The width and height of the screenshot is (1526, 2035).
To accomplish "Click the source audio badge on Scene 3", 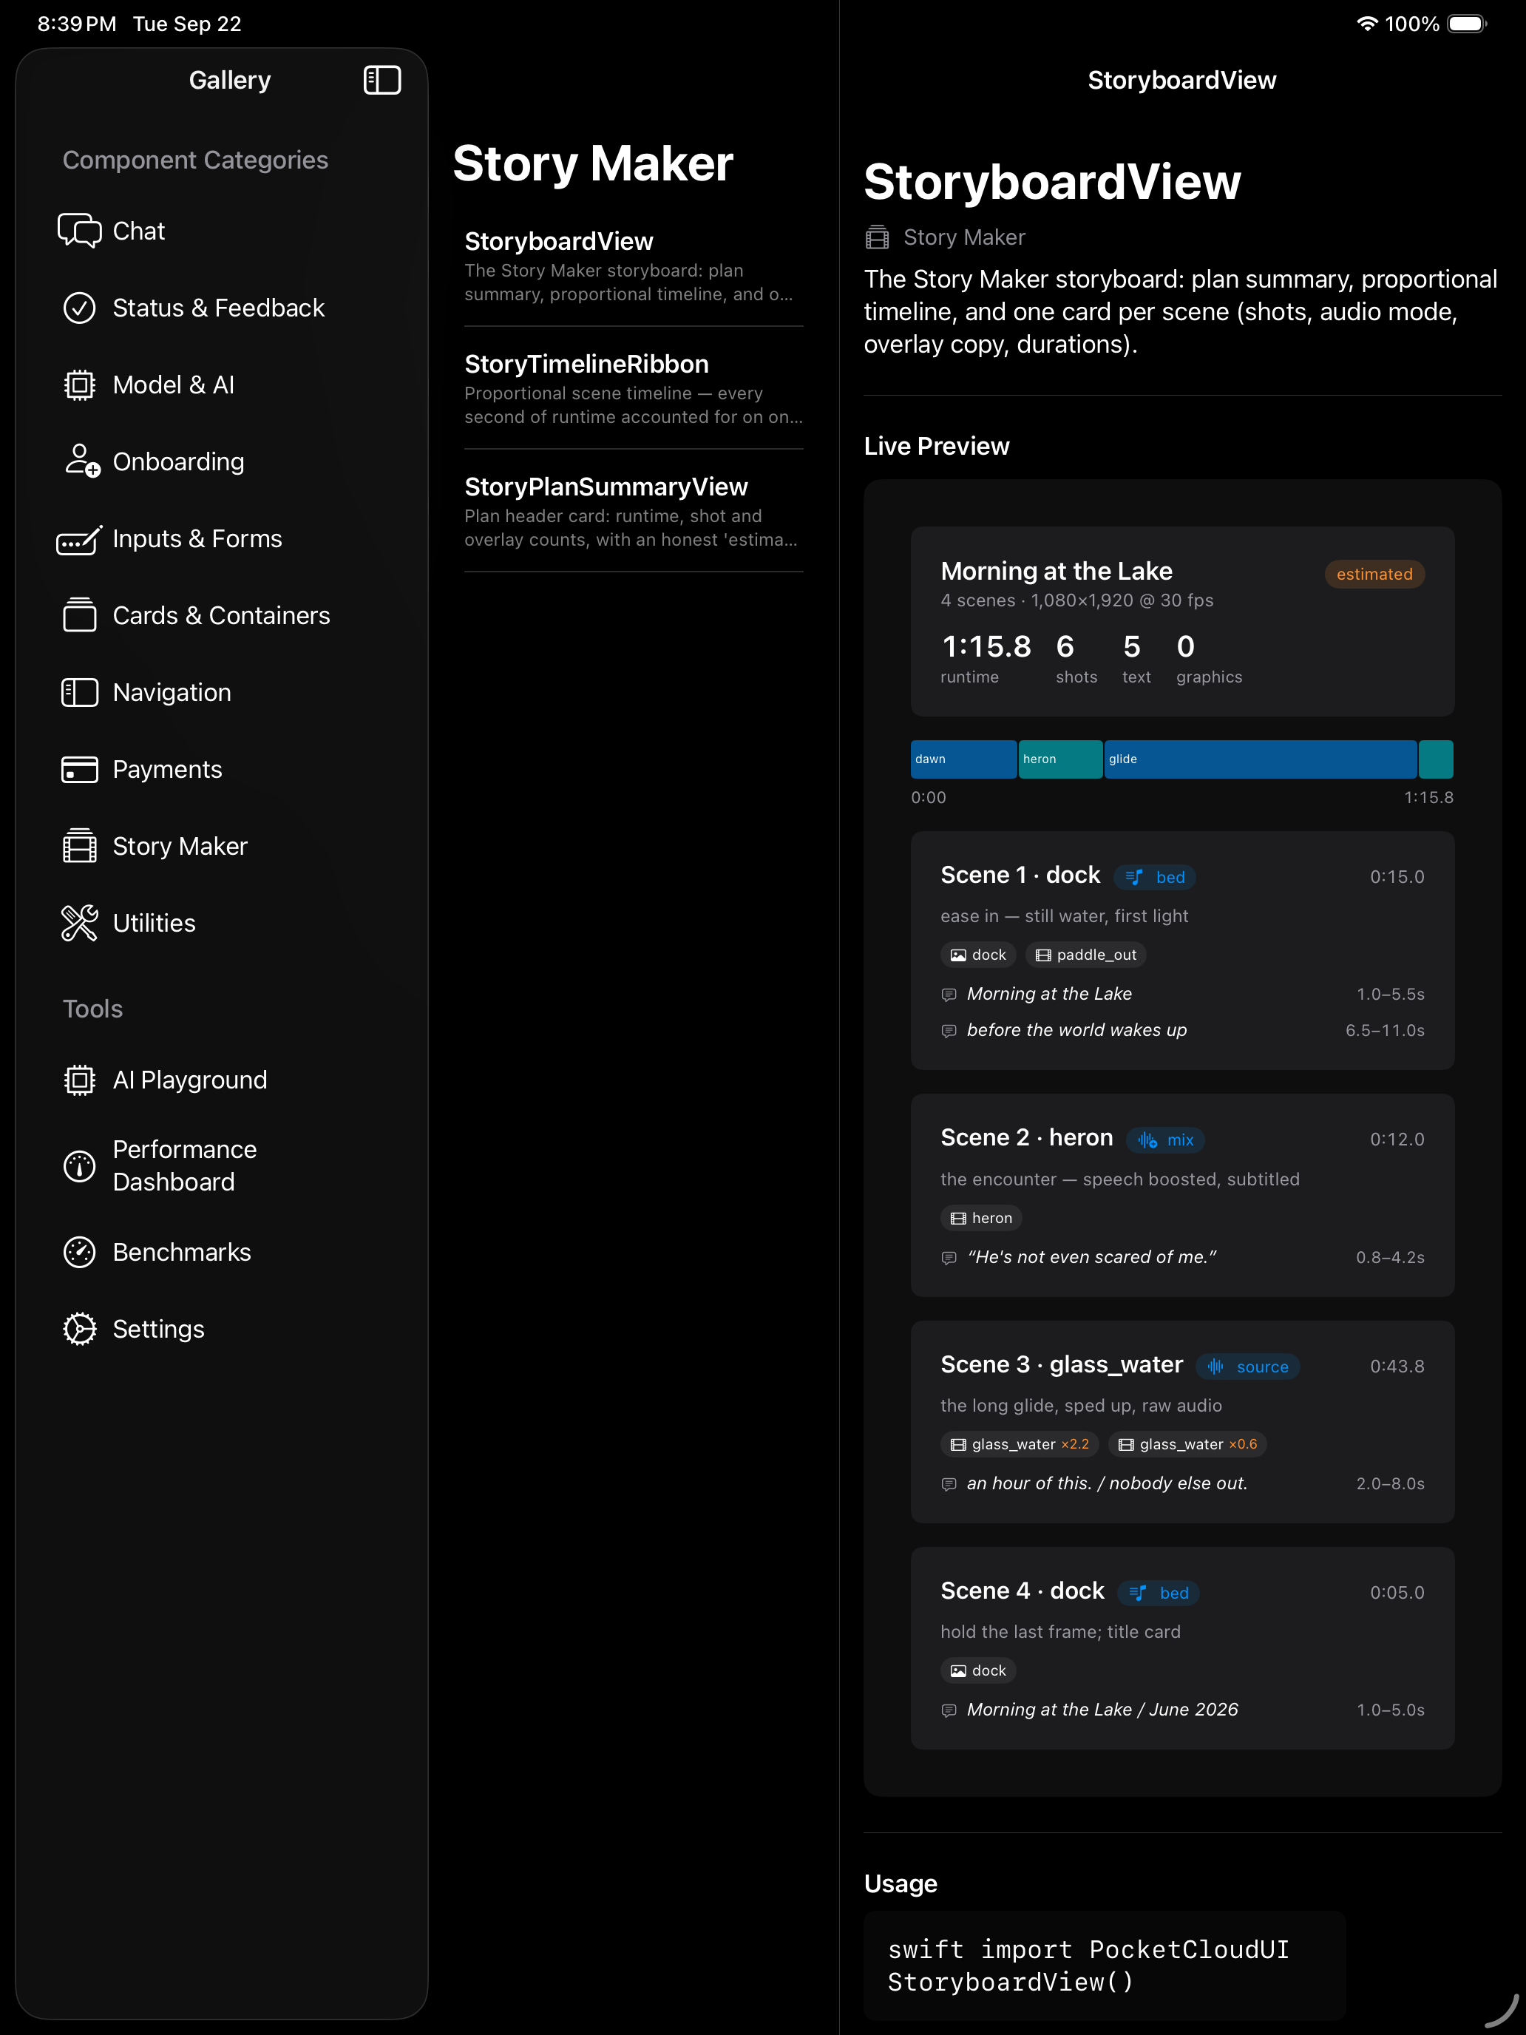I will click(x=1247, y=1367).
